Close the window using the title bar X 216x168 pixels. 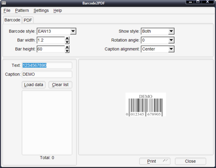point(208,2)
